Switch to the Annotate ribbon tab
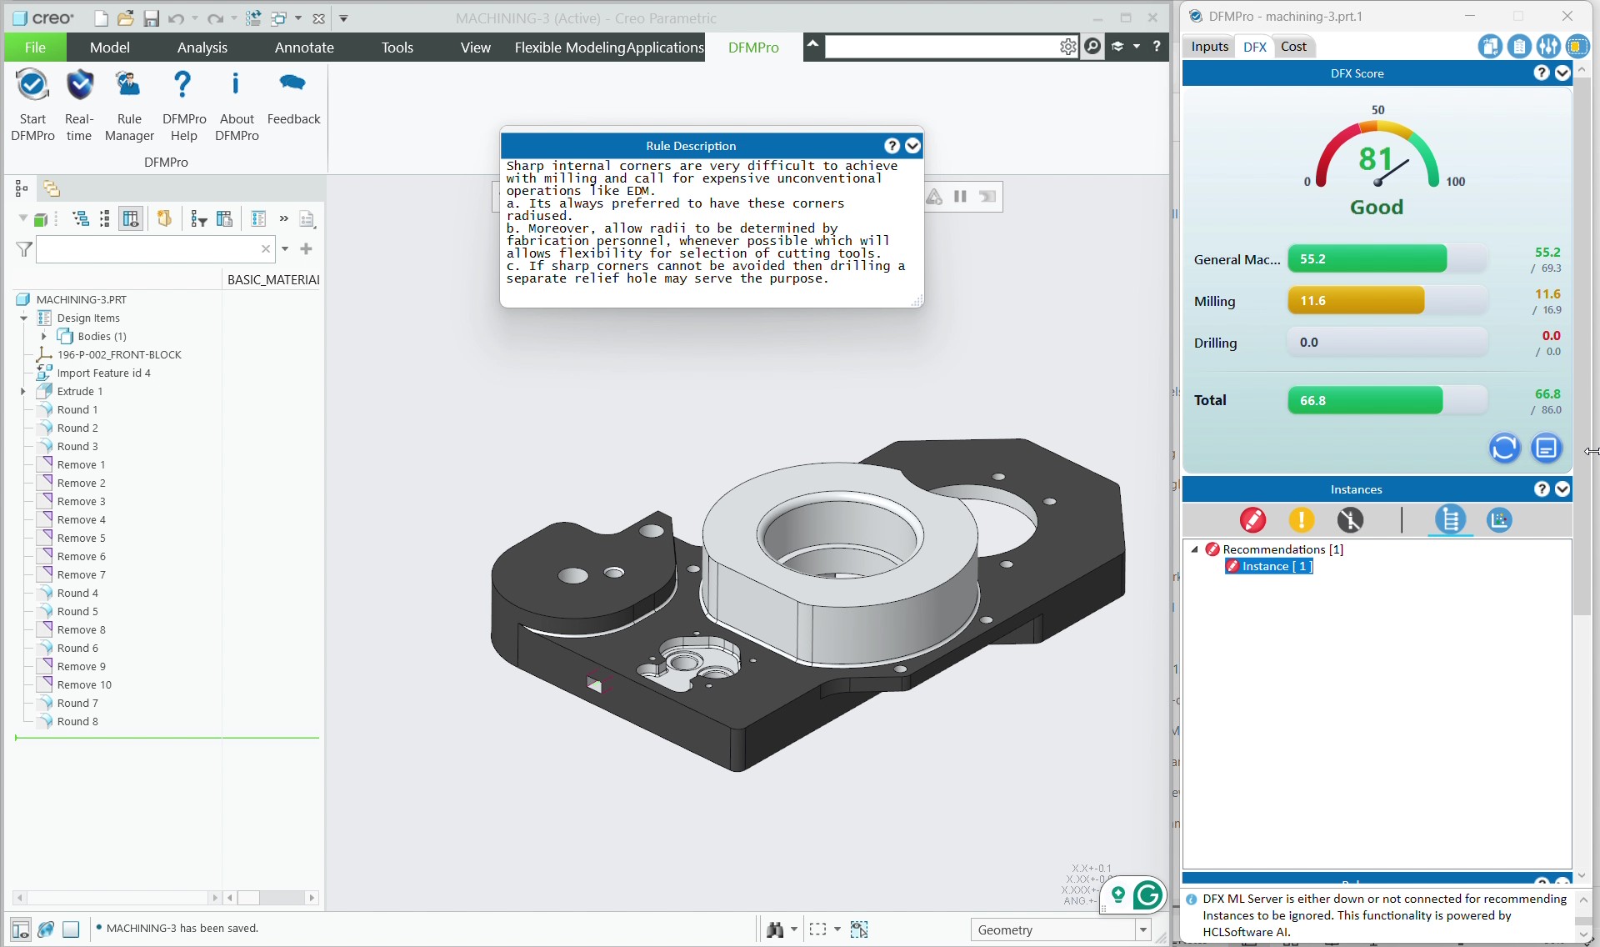1600x947 pixels. (x=304, y=48)
